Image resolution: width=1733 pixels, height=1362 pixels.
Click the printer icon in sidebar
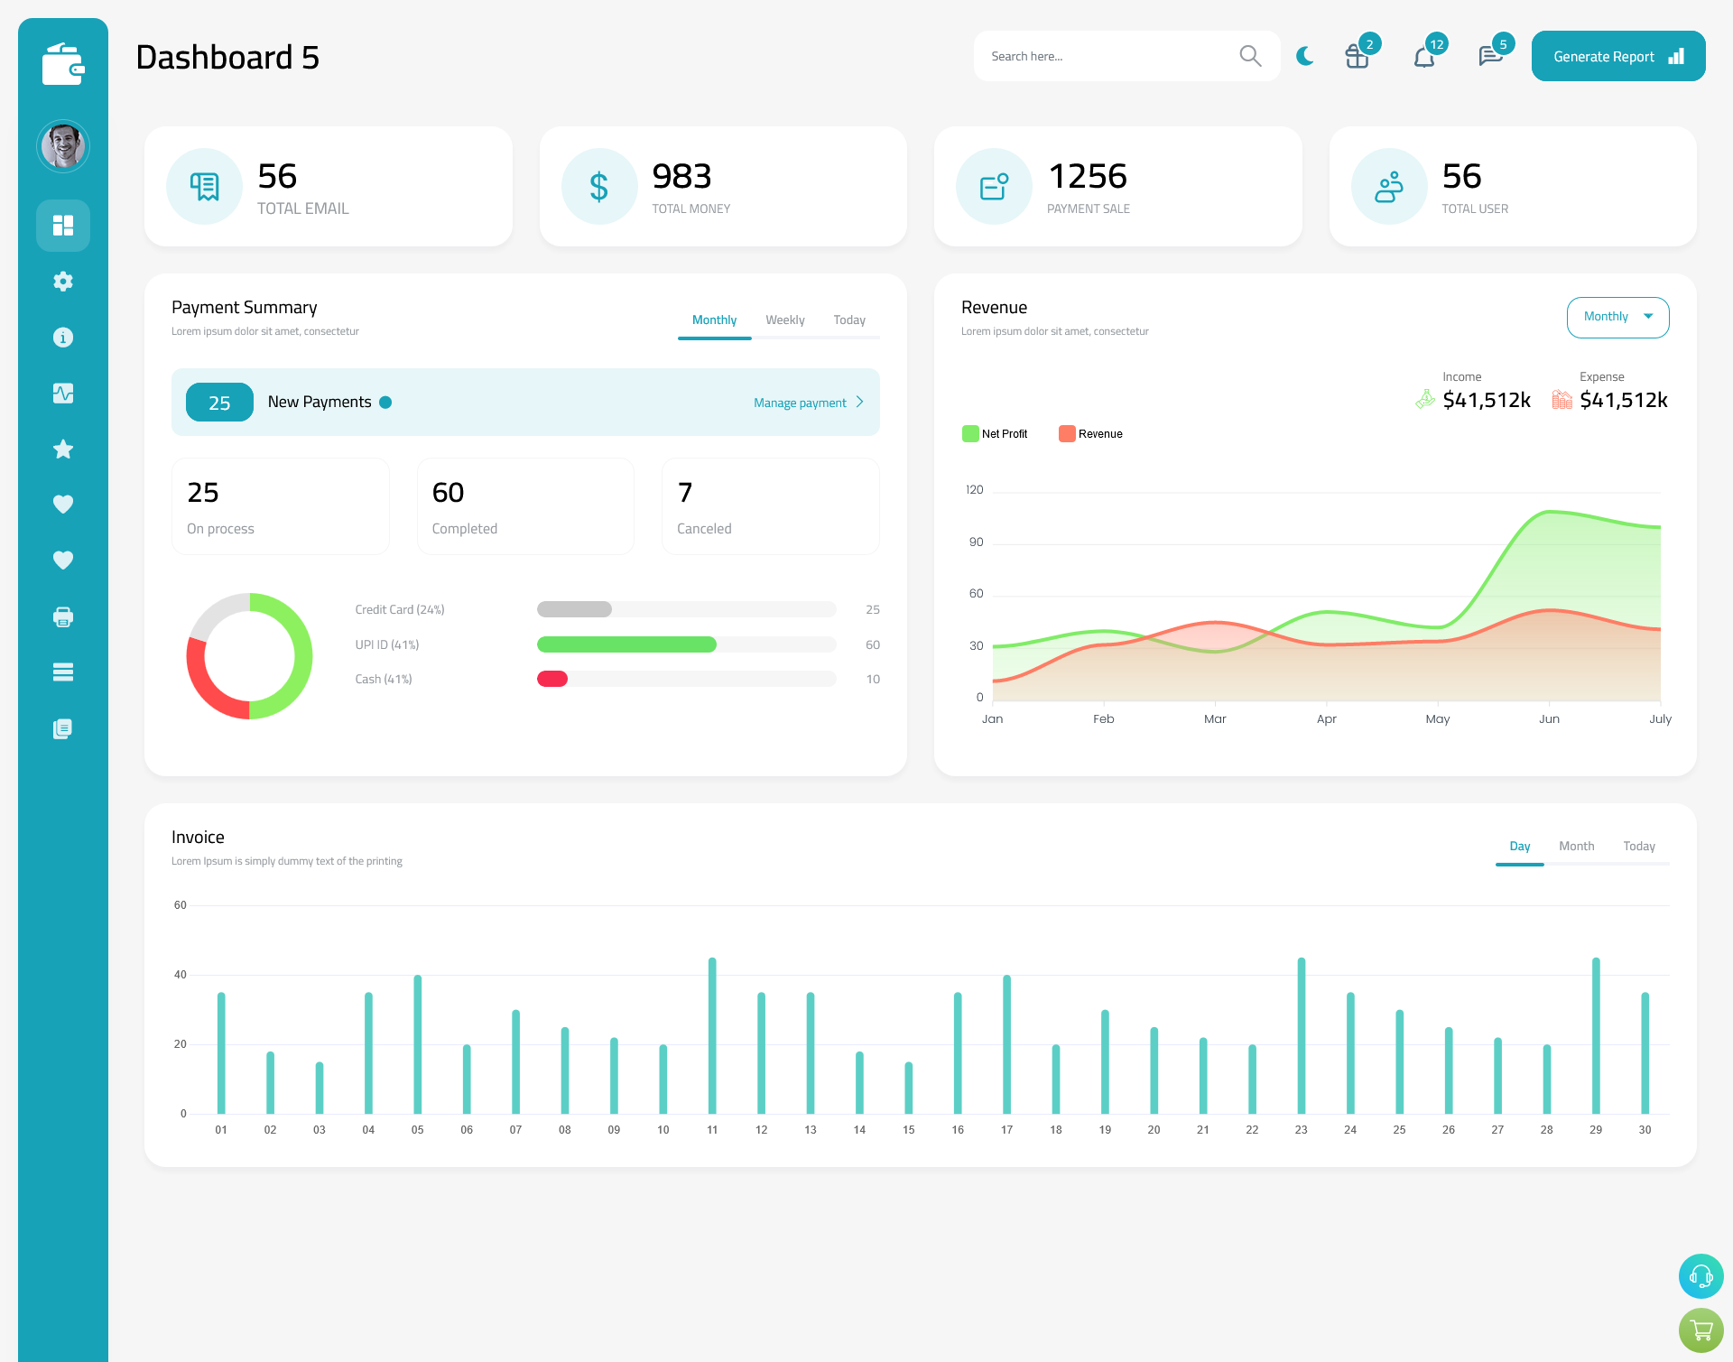click(63, 616)
